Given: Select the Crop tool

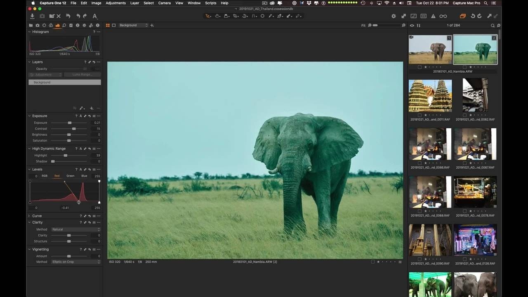Looking at the screenshot, I should [236, 16].
